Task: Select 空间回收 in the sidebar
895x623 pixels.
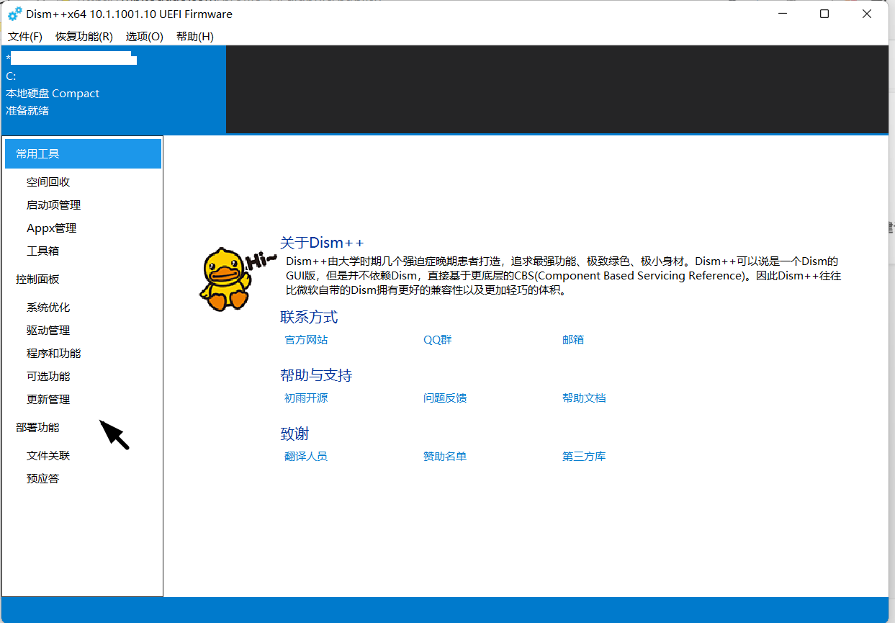Action: pyautogui.click(x=48, y=182)
